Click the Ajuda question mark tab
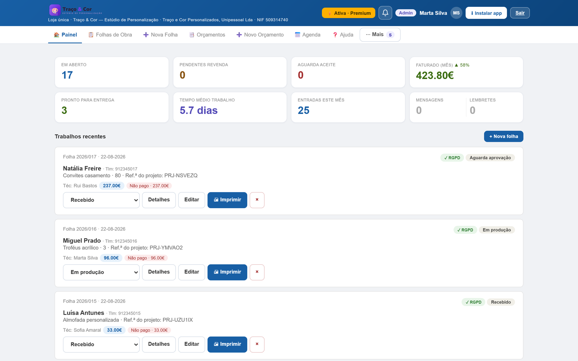Image resolution: width=578 pixels, height=361 pixels. tap(343, 35)
